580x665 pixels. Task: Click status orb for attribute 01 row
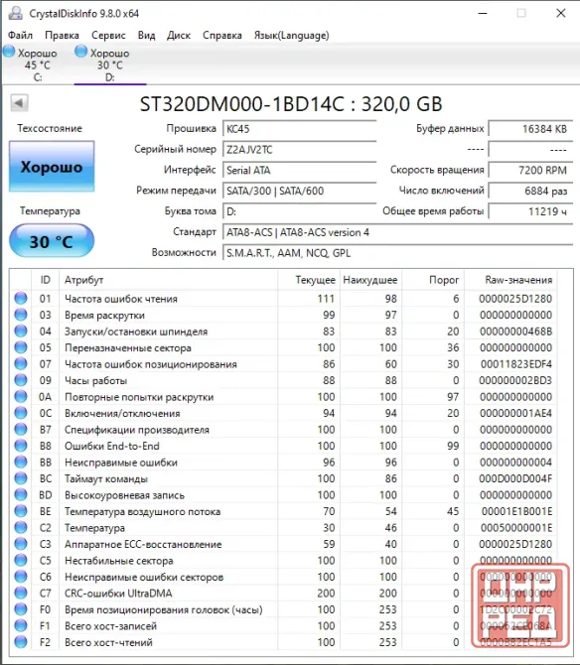(21, 298)
